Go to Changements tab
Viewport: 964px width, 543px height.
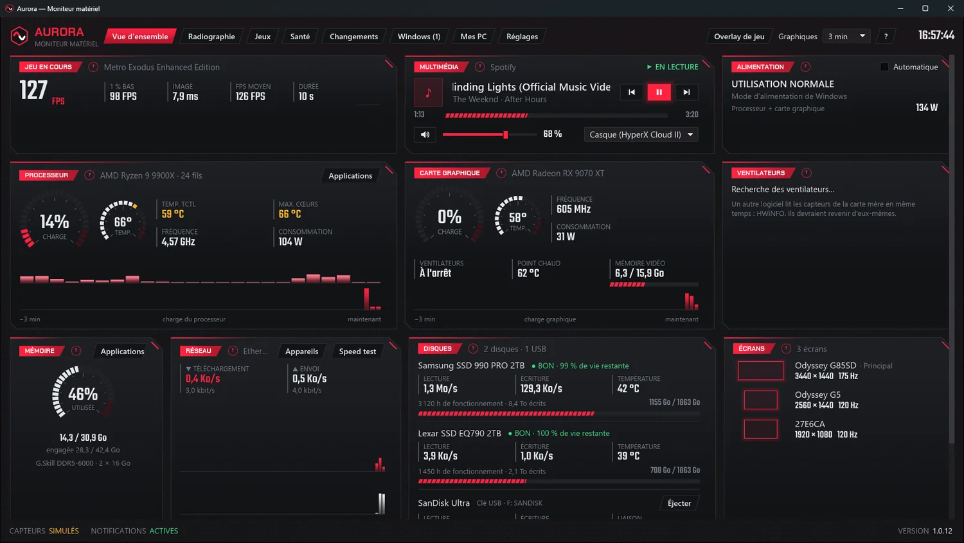click(x=353, y=37)
